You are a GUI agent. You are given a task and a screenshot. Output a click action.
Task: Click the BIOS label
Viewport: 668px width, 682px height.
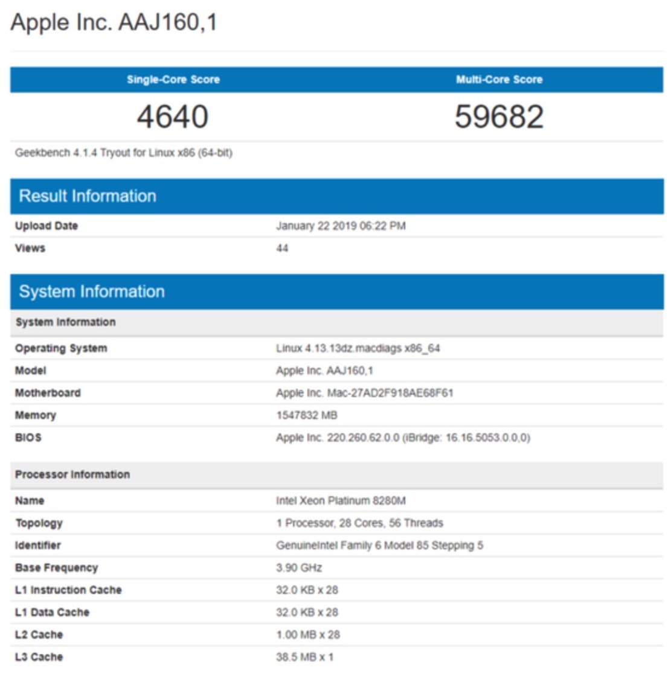click(28, 438)
